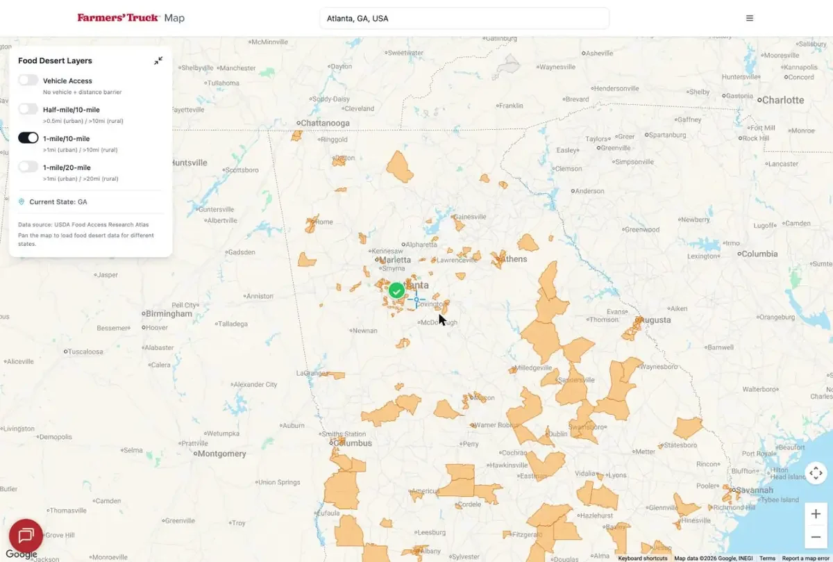
Task: Click the Current State: GA text
Action: pyautogui.click(x=58, y=202)
